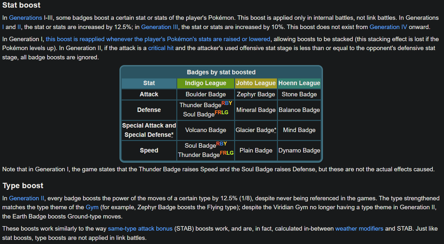
Task: Click the Badges by stat boosted title
Action: (221, 72)
